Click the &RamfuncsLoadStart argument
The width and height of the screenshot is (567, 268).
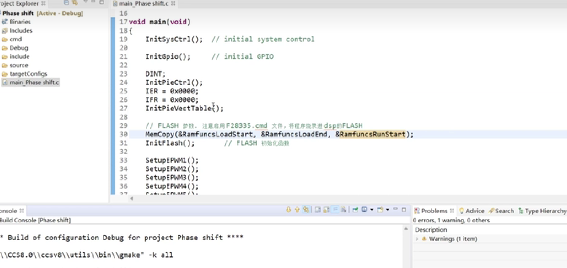[215, 134]
